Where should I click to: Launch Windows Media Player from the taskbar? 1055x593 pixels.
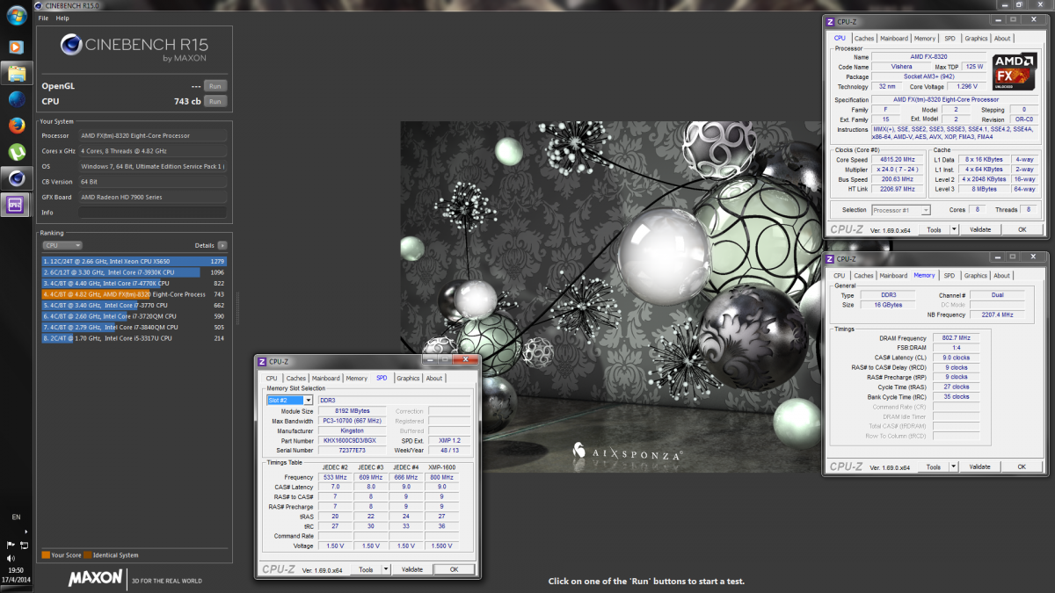(x=16, y=46)
